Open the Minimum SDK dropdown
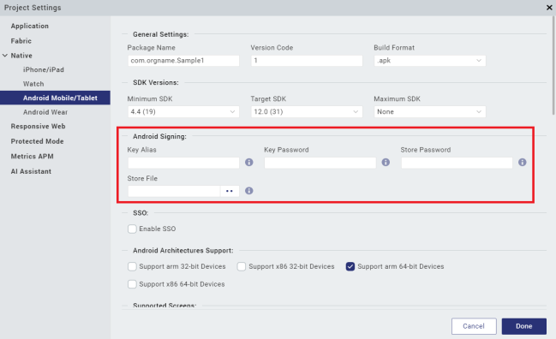This screenshot has height=339, width=556. (x=183, y=112)
